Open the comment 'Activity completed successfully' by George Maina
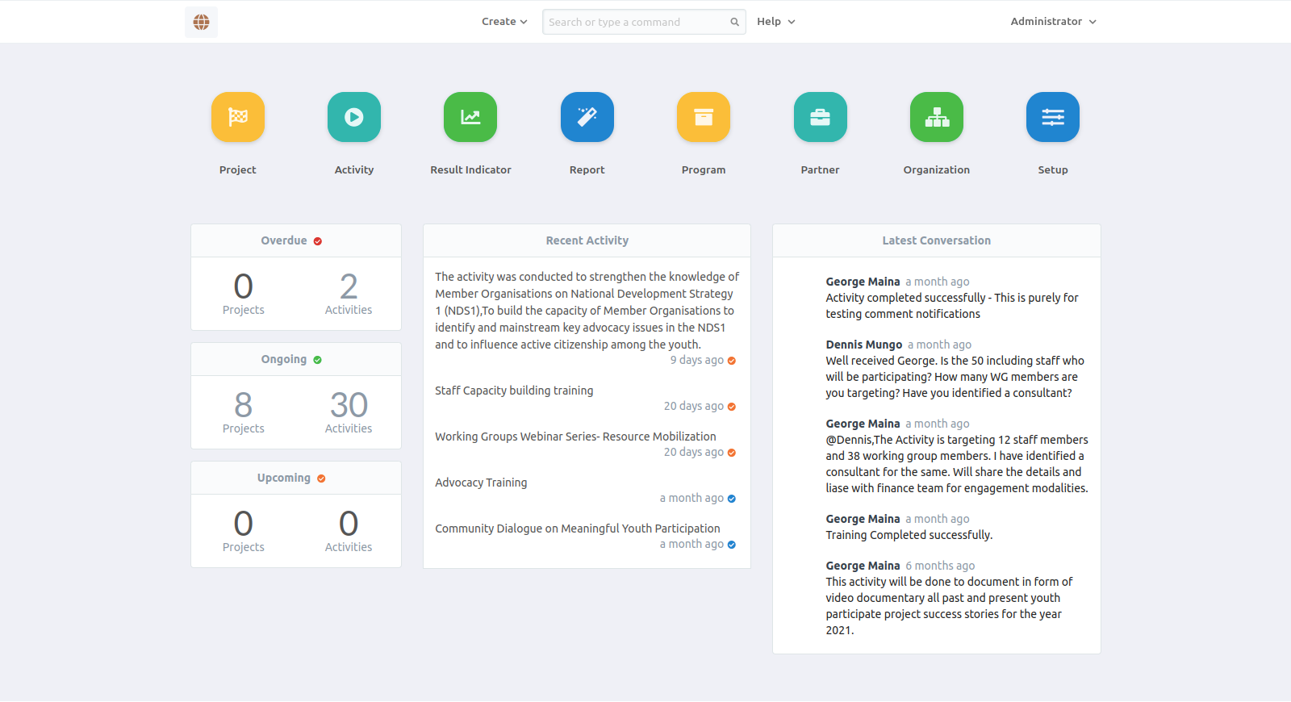The image size is (1291, 702). [x=952, y=306]
